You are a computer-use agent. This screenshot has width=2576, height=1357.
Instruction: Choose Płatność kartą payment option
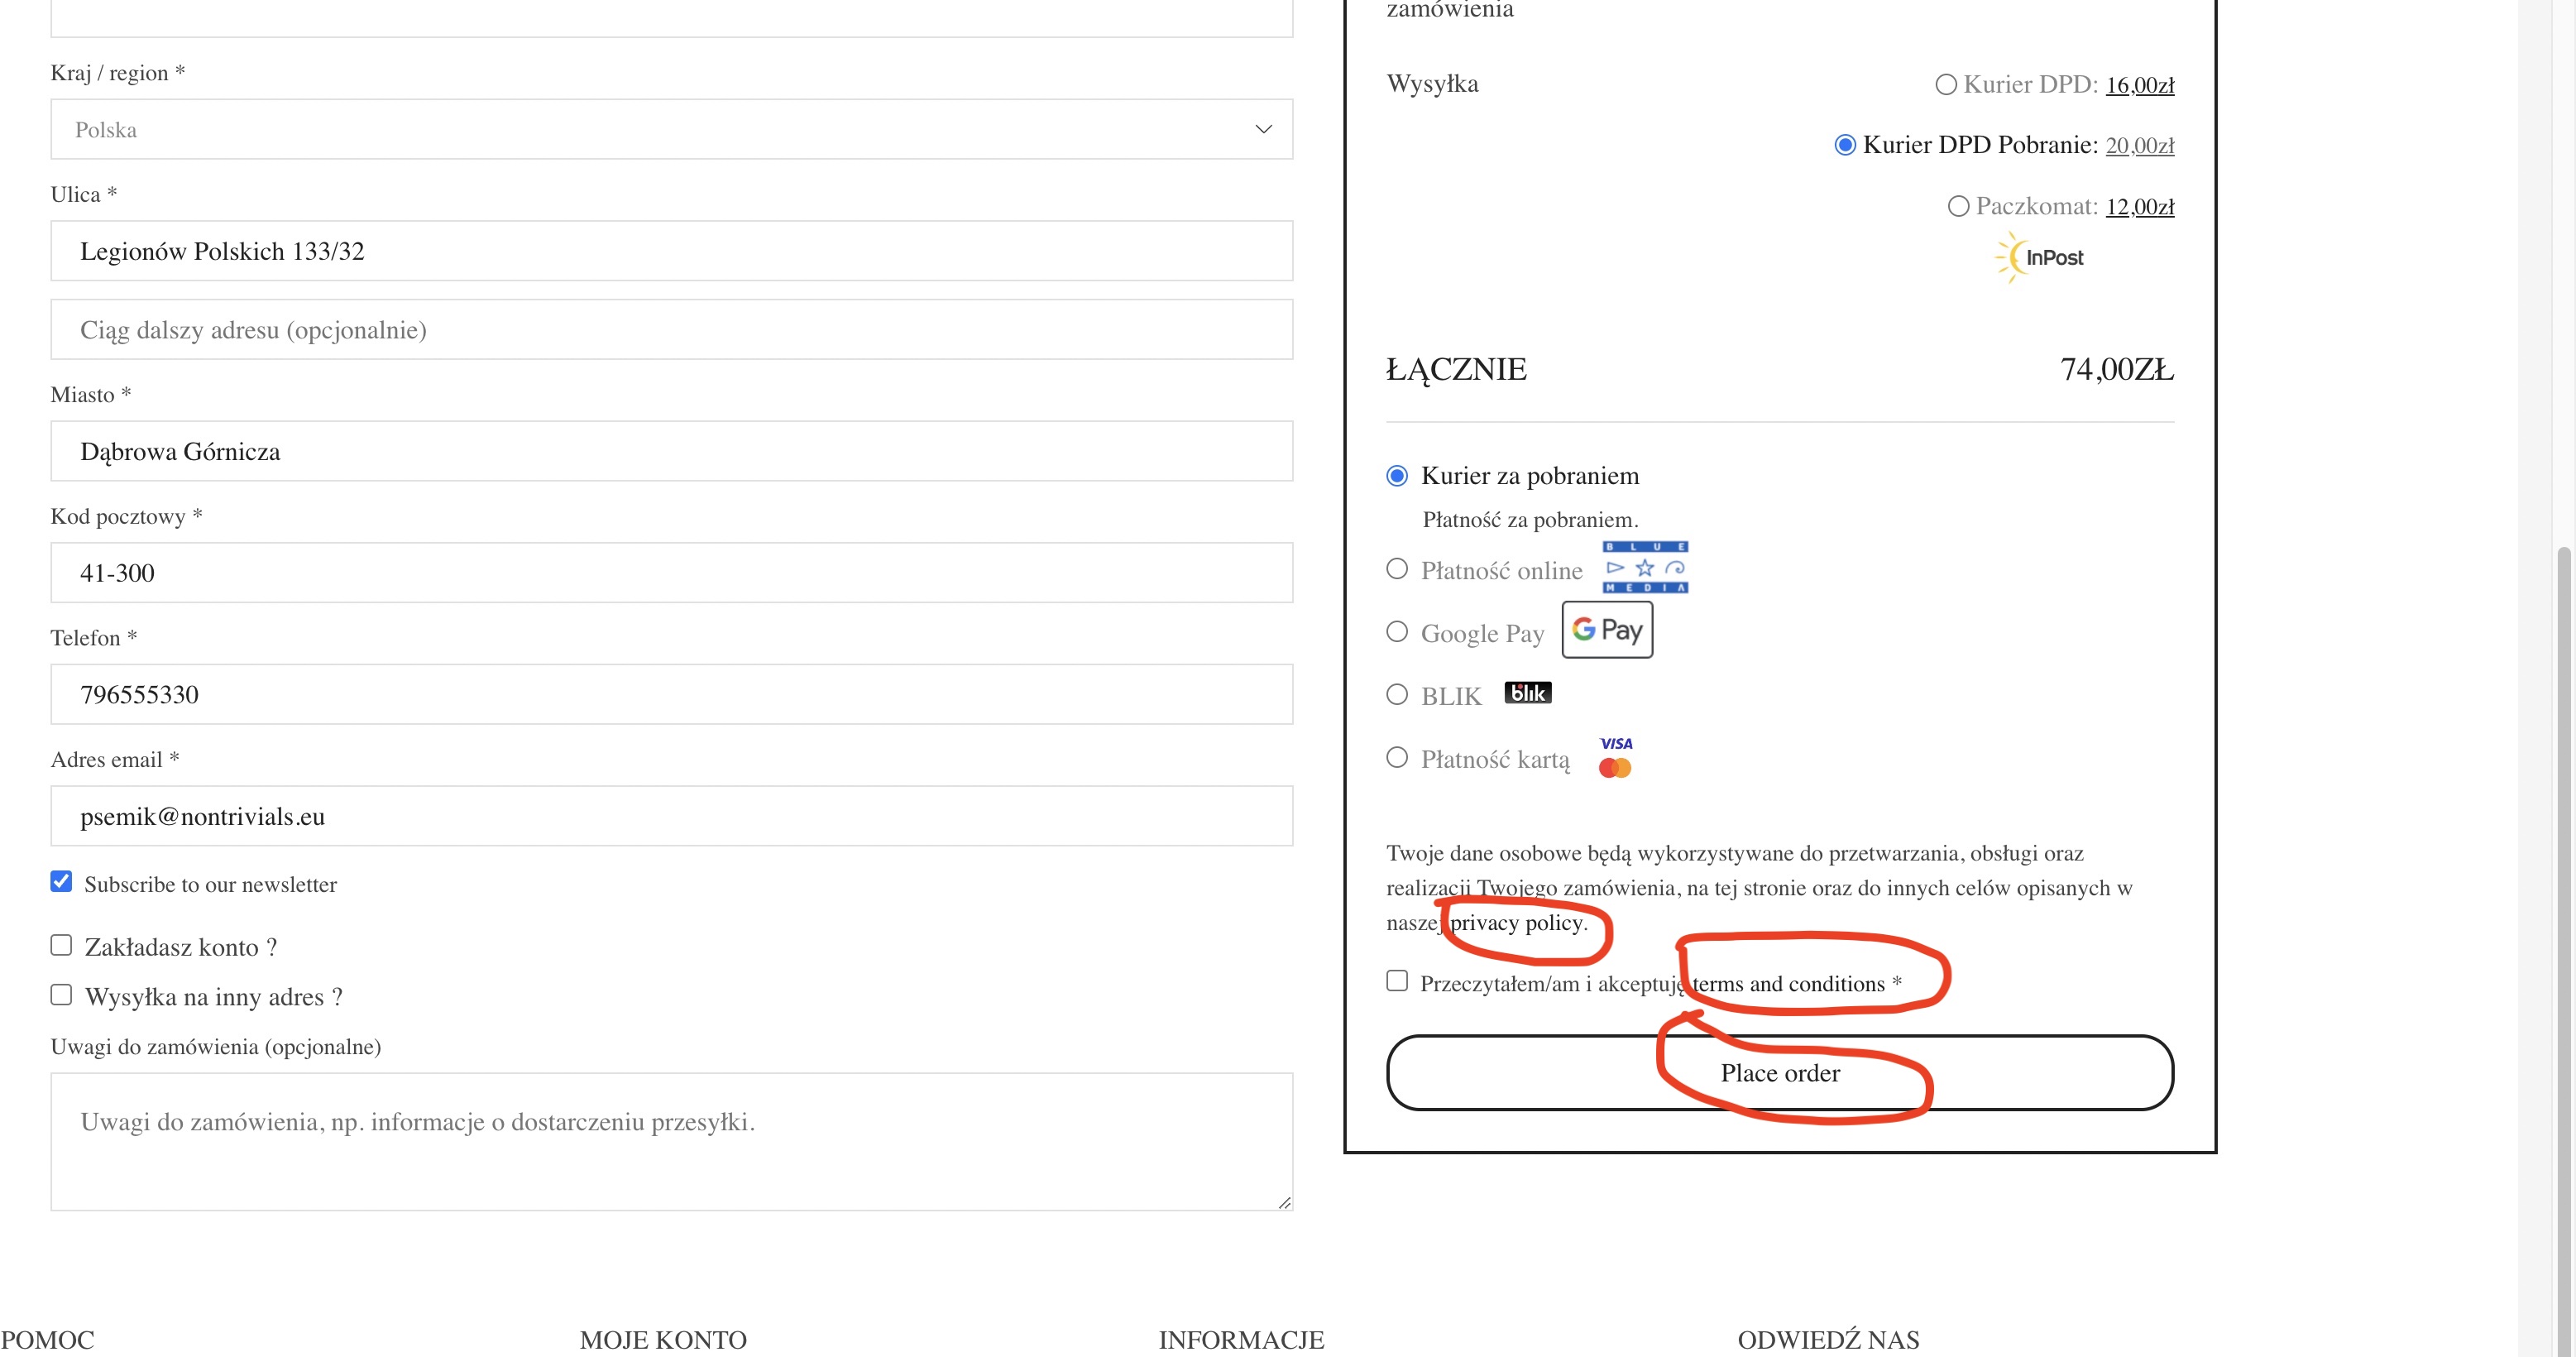tap(1397, 757)
